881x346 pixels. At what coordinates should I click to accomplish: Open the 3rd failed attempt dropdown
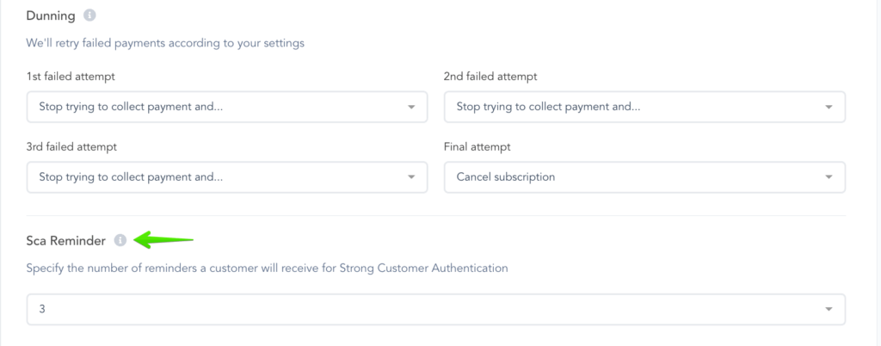226,177
